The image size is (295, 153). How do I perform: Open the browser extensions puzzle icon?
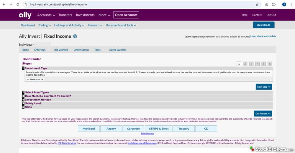274,4
